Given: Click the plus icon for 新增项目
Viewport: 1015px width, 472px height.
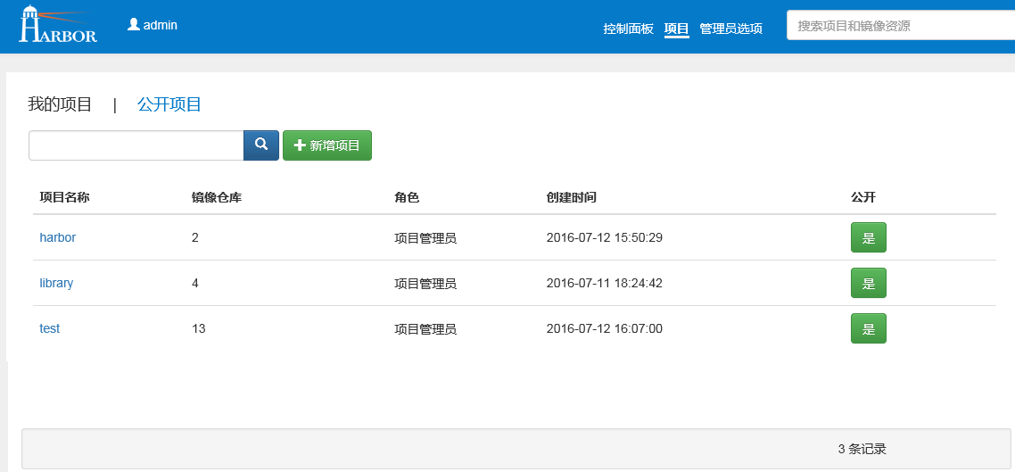Looking at the screenshot, I should pyautogui.click(x=300, y=145).
